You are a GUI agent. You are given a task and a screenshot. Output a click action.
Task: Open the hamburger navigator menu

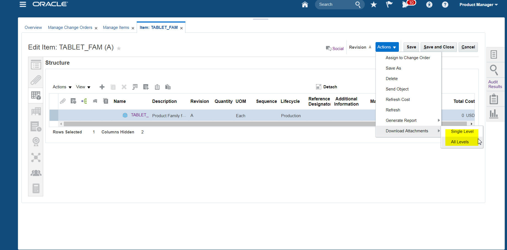[23, 4]
